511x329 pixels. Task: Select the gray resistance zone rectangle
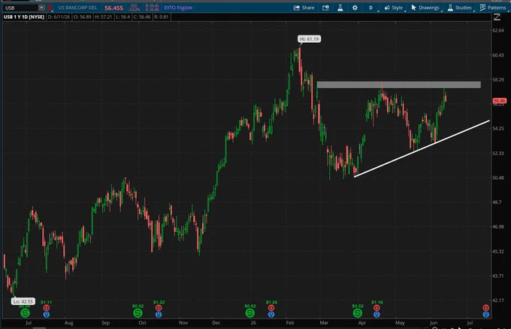(x=398, y=84)
